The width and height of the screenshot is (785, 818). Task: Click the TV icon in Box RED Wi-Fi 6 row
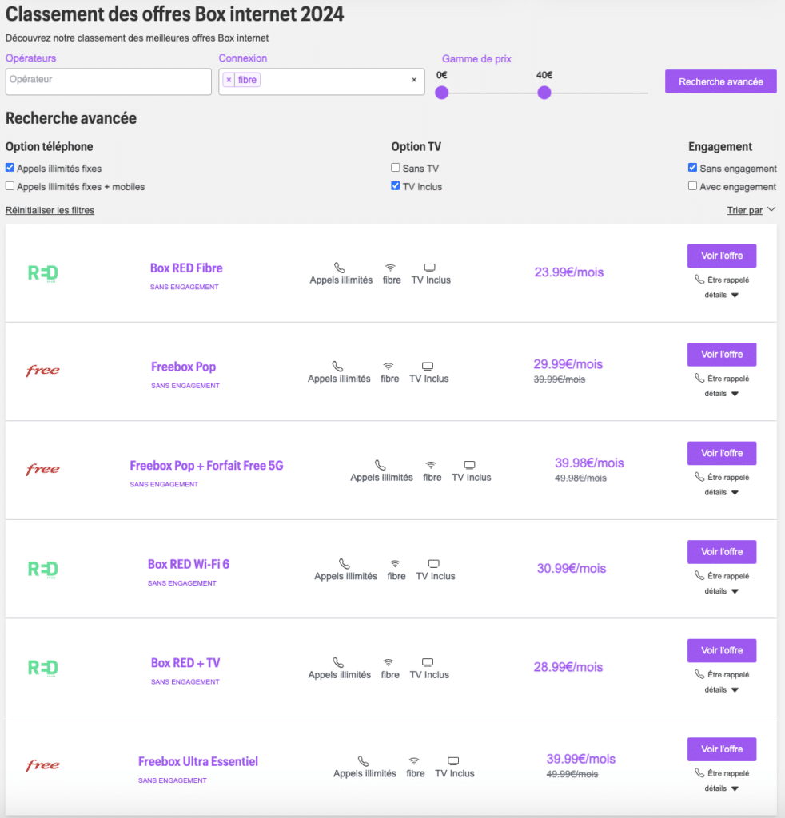pyautogui.click(x=434, y=564)
